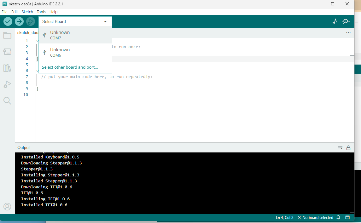Viewport: 361px width, 223px height.
Task: Toggle the bottom panel icon in status bar
Action: coord(347,217)
